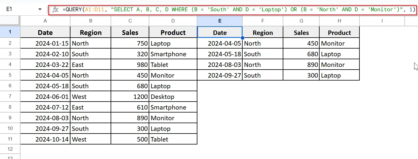Click the Sales header cell in C1

[x=130, y=32]
